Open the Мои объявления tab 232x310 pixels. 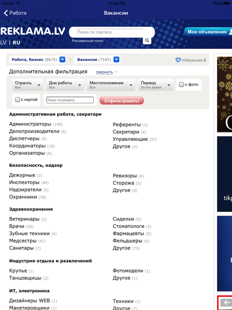(208, 32)
